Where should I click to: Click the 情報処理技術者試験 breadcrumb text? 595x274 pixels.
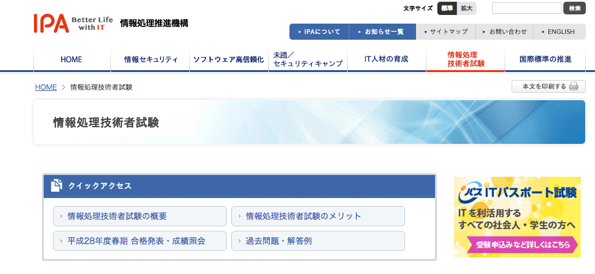click(101, 87)
